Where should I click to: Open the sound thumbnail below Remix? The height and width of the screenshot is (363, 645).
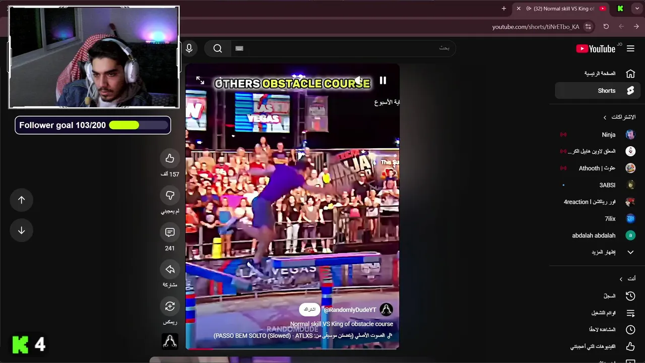pyautogui.click(x=170, y=341)
